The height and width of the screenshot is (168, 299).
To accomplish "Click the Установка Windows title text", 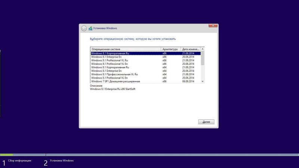I will (x=105, y=28).
